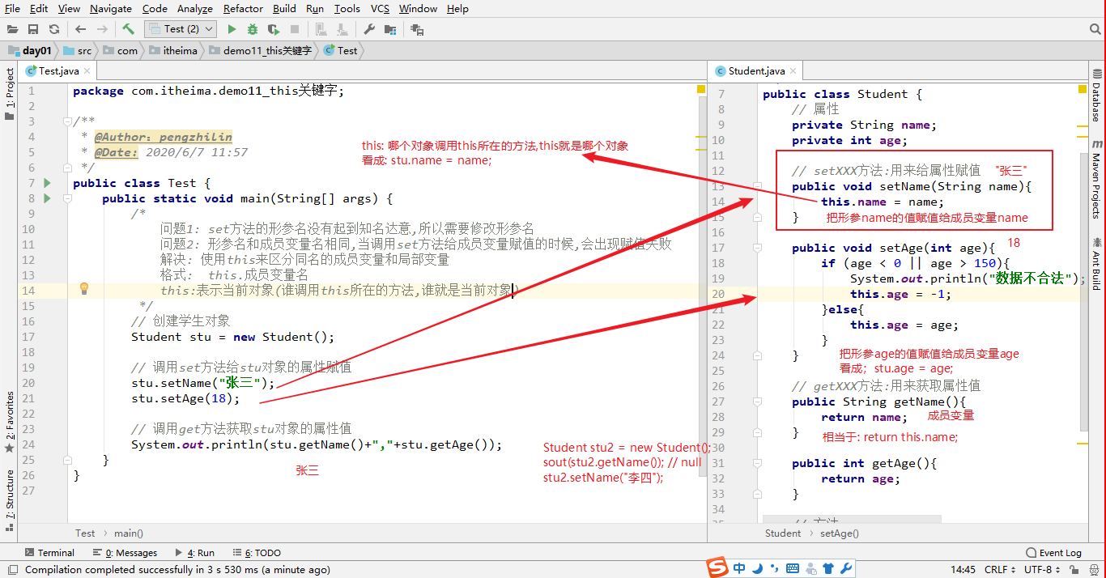Viewport: 1106px width, 578px height.
Task: Open the CRLF line separator selector
Action: coord(1000,569)
